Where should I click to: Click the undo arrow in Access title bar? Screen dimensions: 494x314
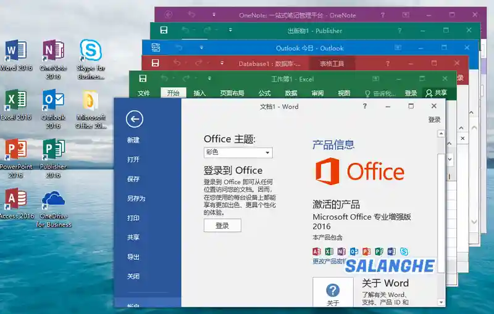(x=177, y=62)
